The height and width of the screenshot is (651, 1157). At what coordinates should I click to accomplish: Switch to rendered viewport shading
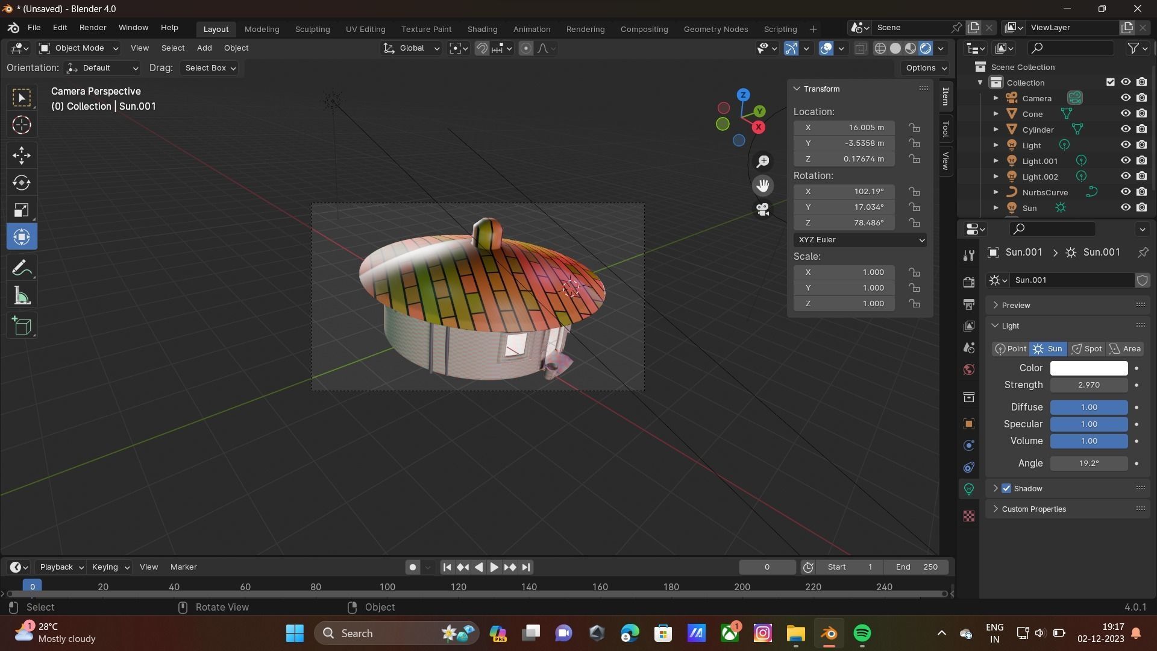tap(926, 48)
